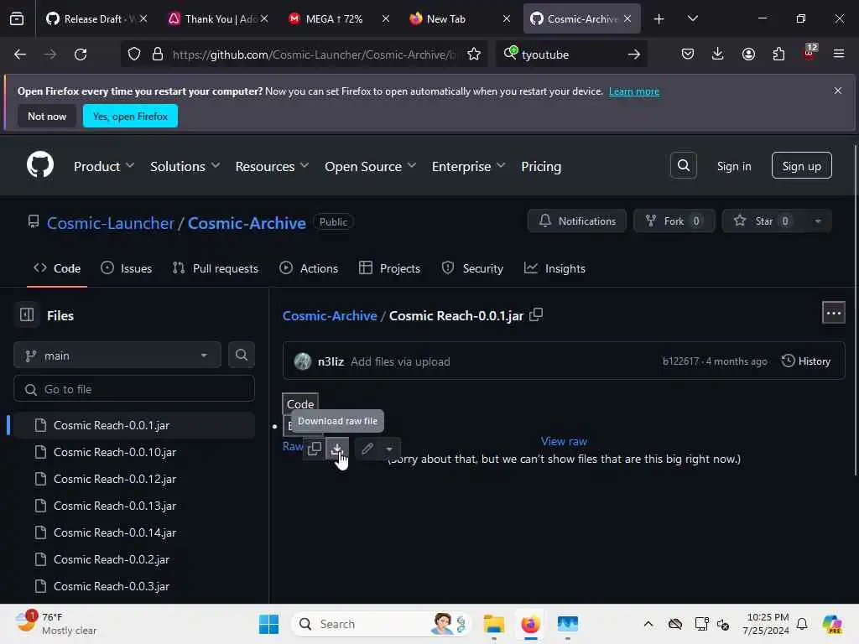The width and height of the screenshot is (859, 644).
Task: Fork the repository button
Action: [x=674, y=221]
